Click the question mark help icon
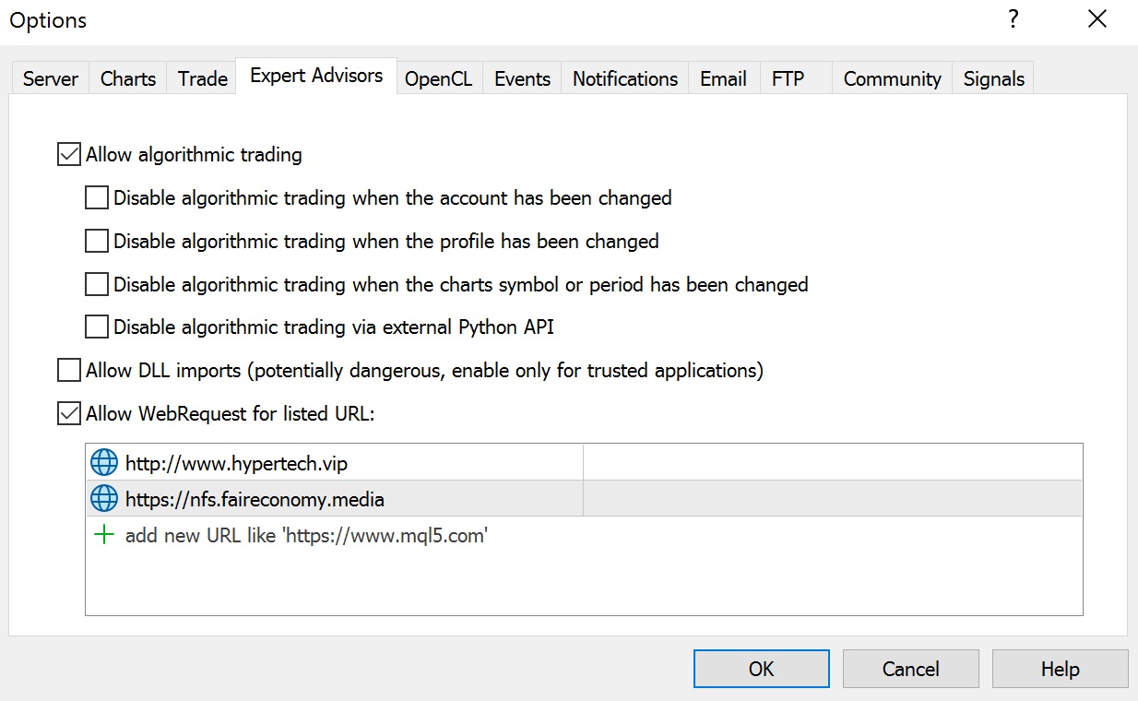1138x701 pixels. coord(1014,20)
